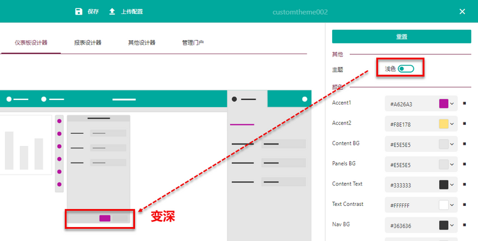
Task: Click the Content BG hex value field
Action: [x=411, y=144]
